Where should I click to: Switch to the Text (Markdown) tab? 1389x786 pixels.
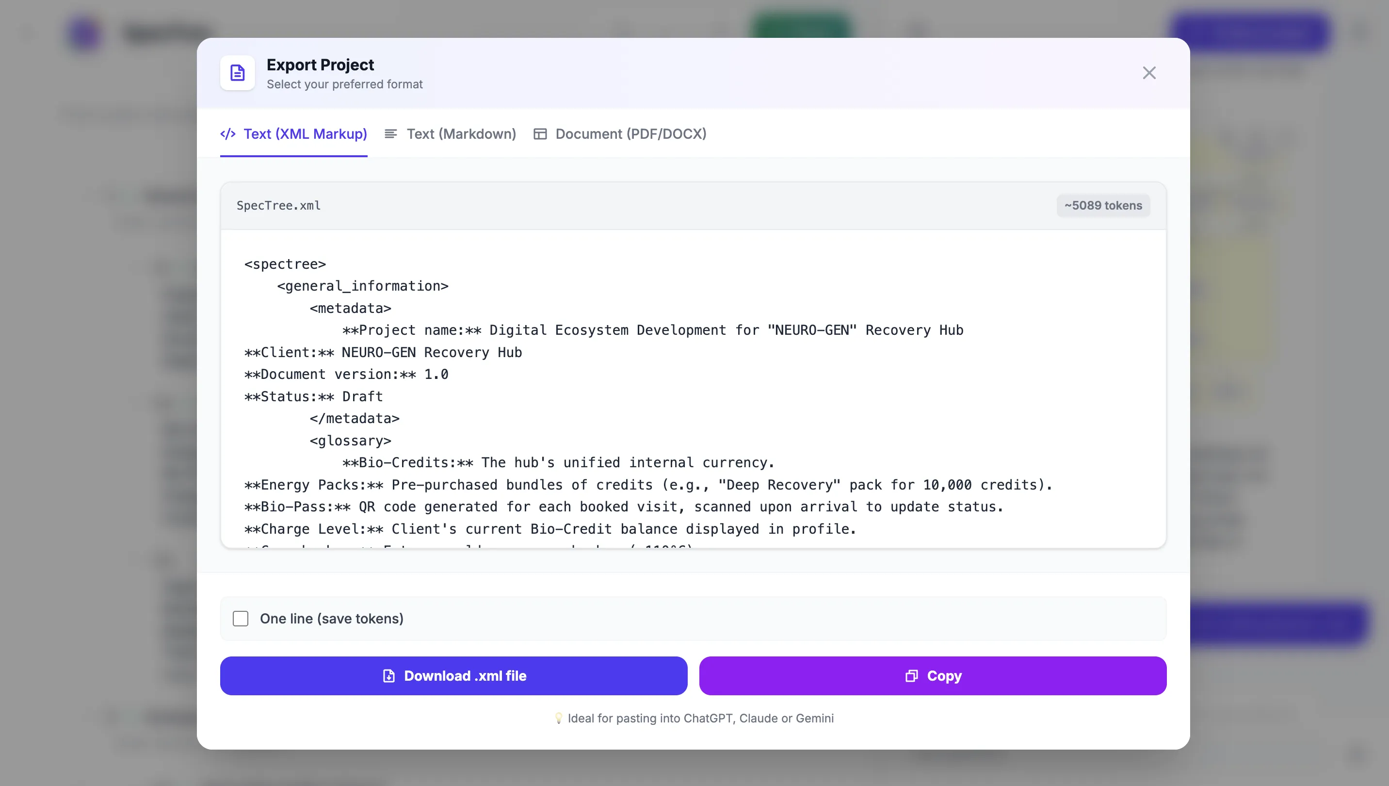click(462, 134)
